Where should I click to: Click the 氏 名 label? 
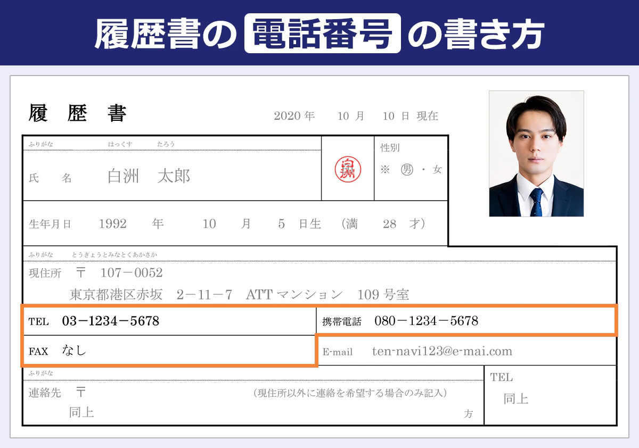(50, 178)
